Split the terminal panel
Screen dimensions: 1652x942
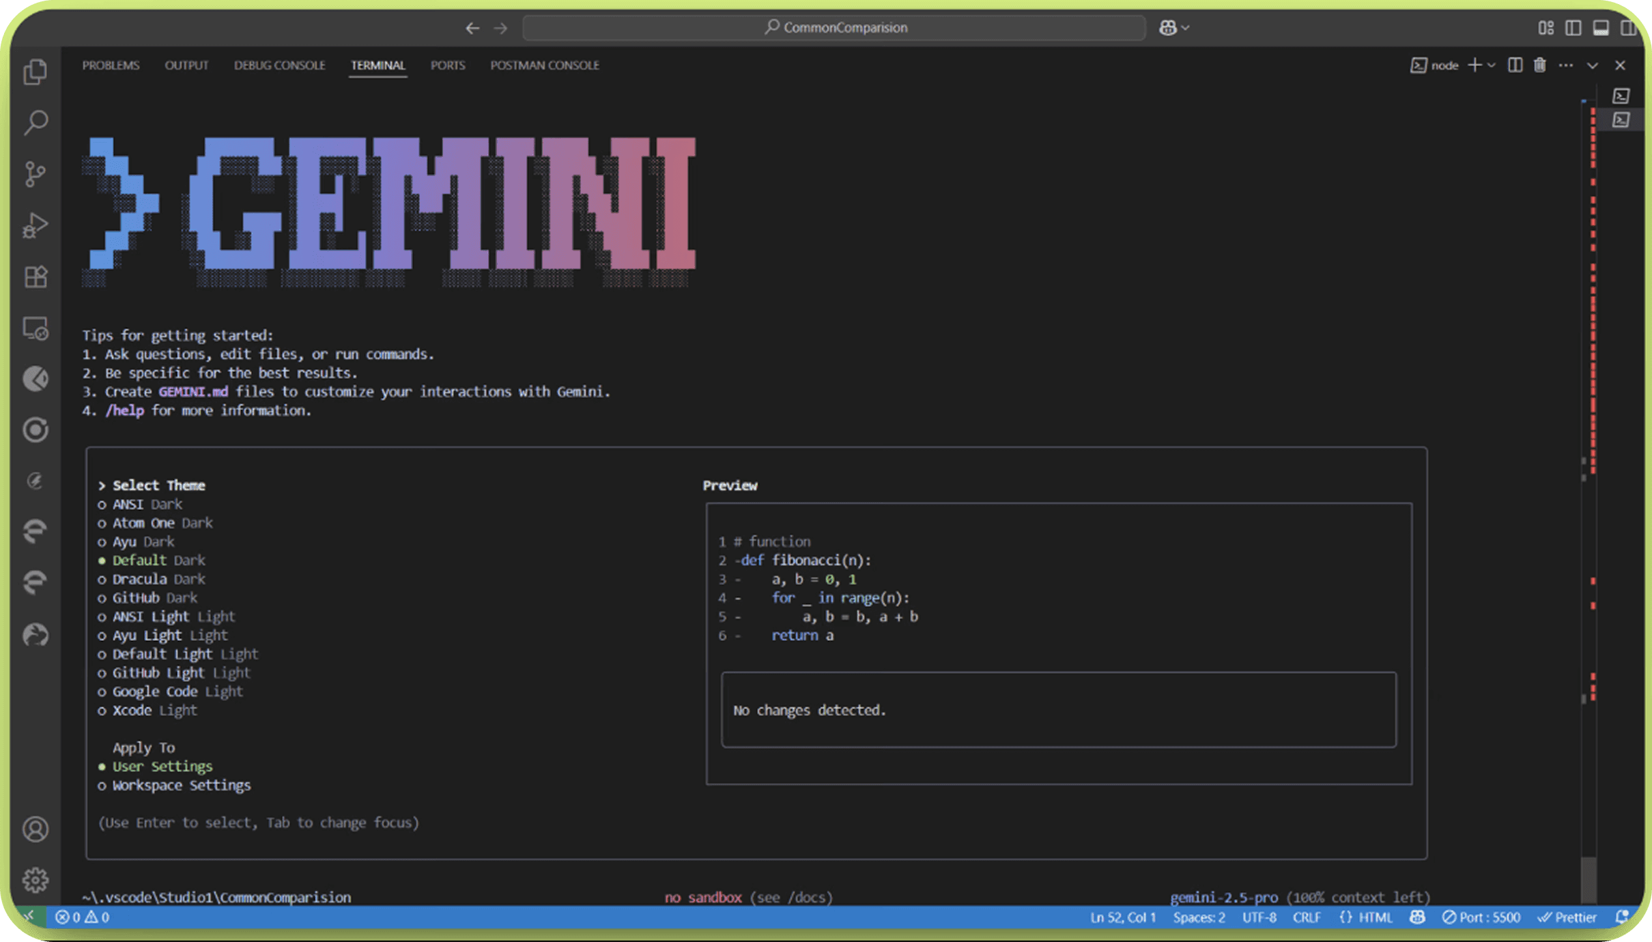(x=1515, y=66)
